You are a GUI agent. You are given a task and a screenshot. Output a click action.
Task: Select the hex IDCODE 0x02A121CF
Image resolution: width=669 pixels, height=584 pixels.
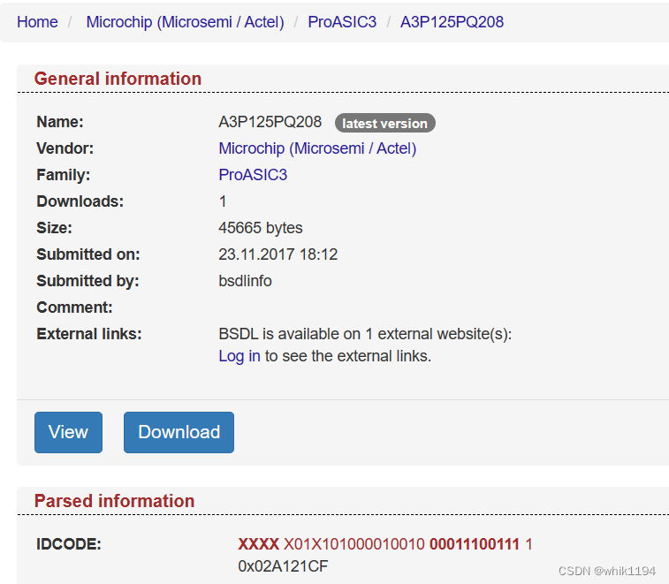coord(284,566)
